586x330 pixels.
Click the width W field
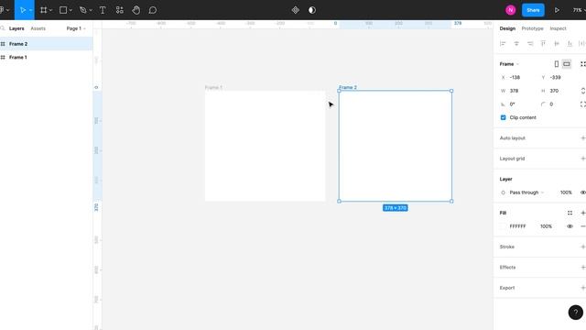517,91
